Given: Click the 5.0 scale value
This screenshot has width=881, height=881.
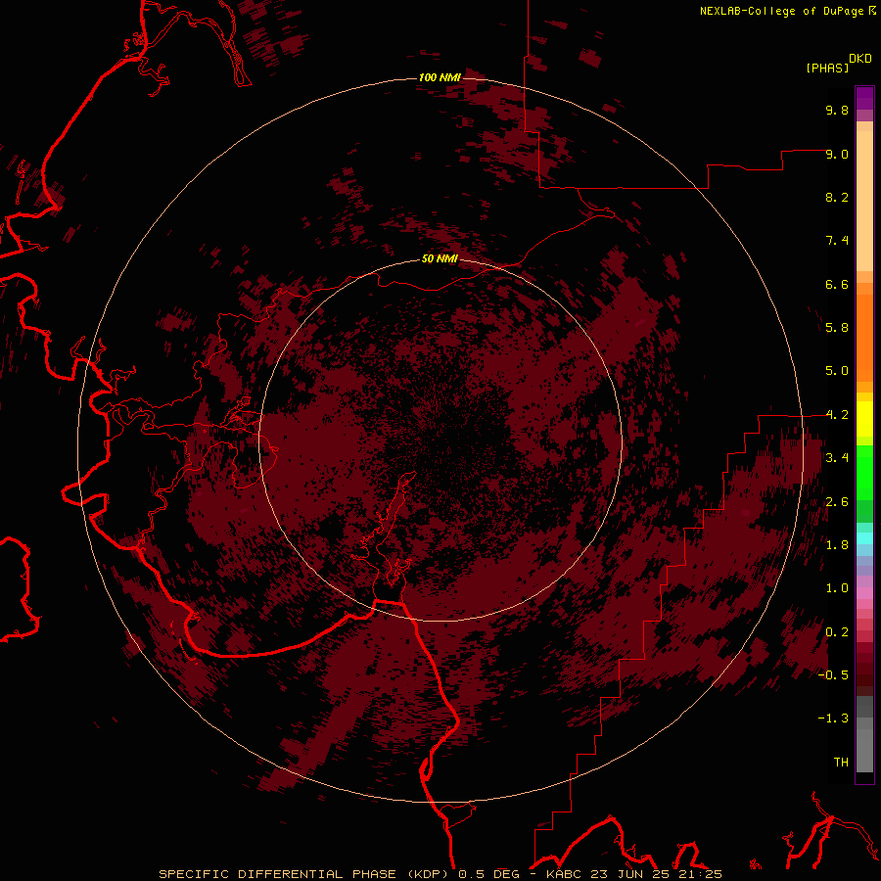Looking at the screenshot, I should point(837,371).
